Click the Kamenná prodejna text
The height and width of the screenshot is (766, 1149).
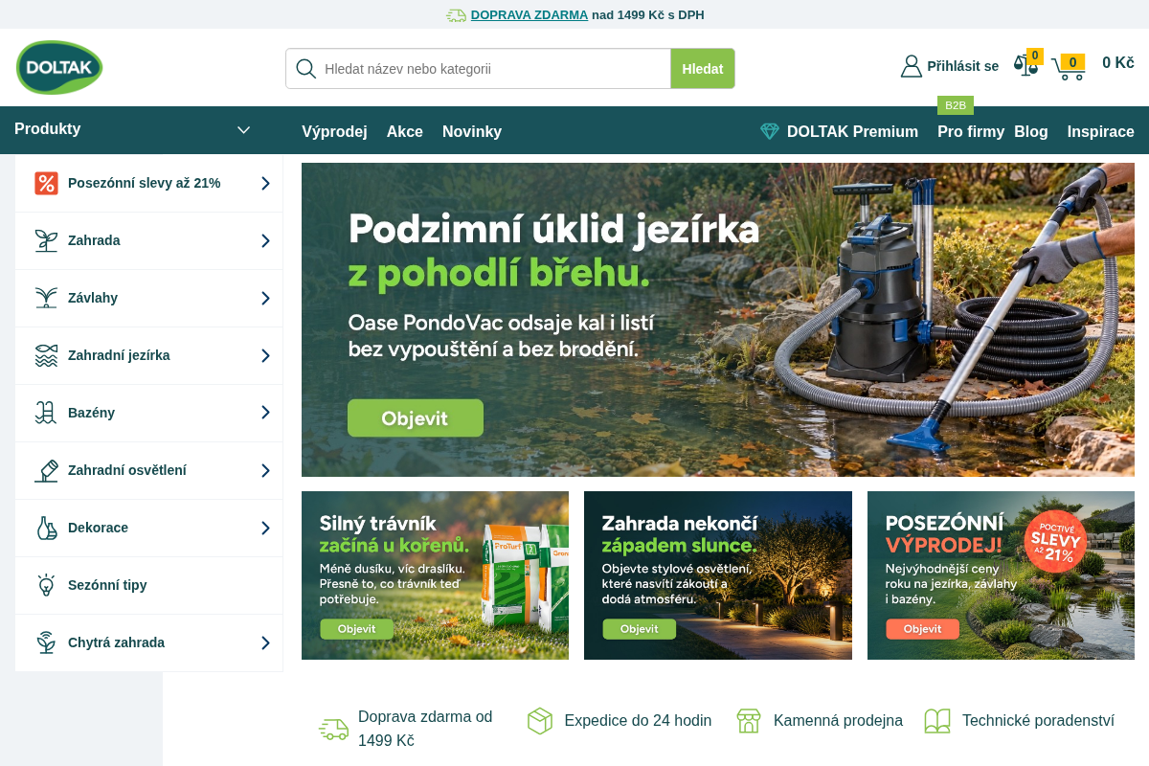(838, 721)
